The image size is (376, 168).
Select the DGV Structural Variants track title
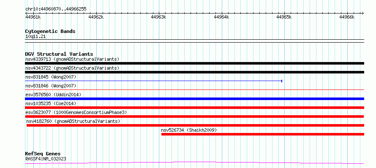pos(59,54)
